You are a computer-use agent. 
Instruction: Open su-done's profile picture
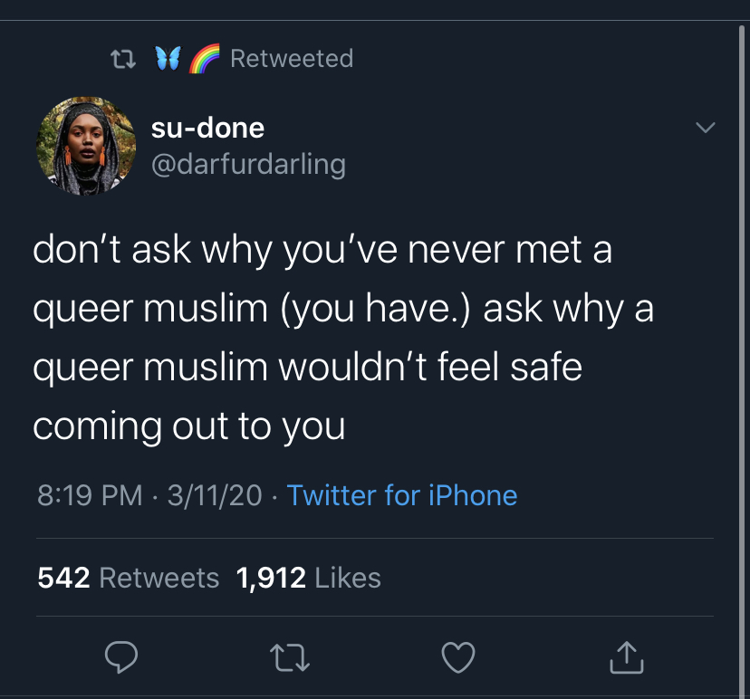(x=79, y=146)
